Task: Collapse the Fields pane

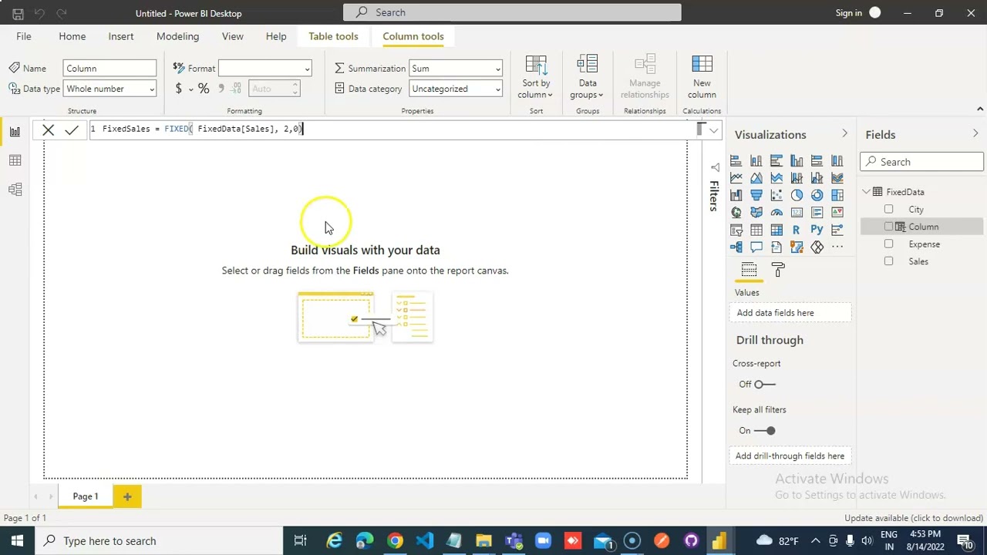Action: tap(975, 134)
